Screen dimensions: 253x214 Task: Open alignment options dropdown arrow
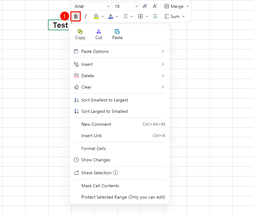tap(132, 16)
